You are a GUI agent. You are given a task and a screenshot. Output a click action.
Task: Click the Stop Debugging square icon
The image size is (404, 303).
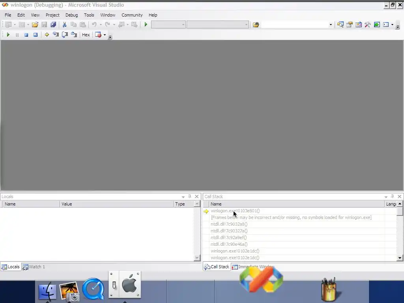(26, 35)
